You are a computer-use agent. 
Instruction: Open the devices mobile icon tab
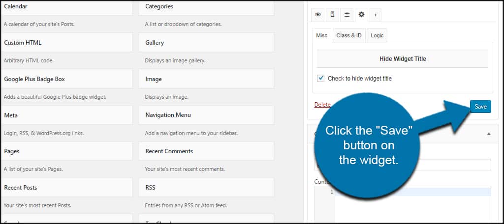tap(332, 15)
